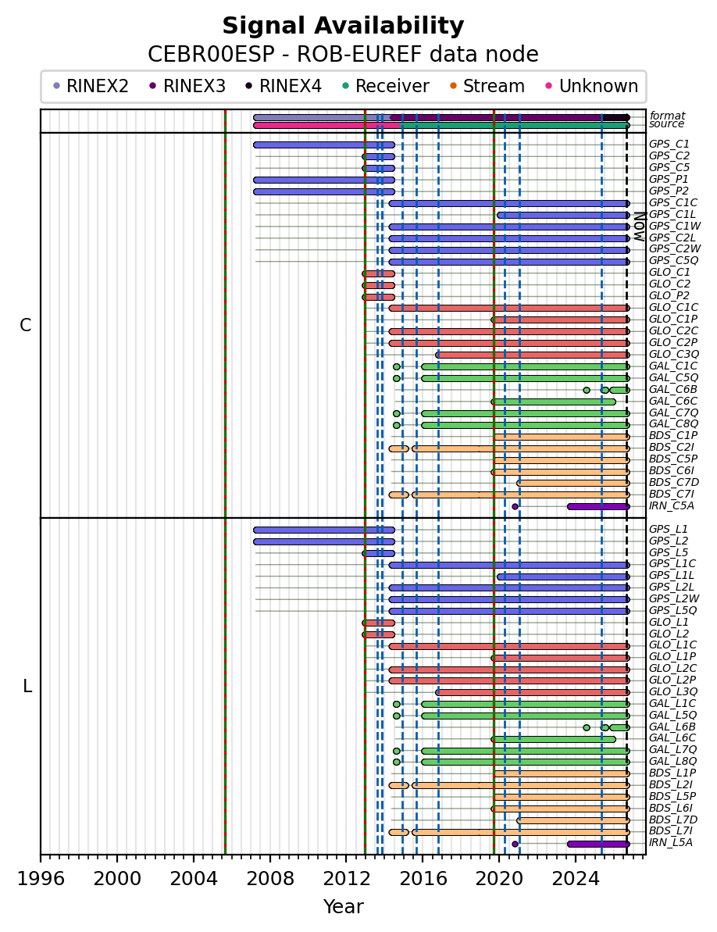This screenshot has width=717, height=932.
Task: Click the Receiver legend color dot
Action: point(345,86)
